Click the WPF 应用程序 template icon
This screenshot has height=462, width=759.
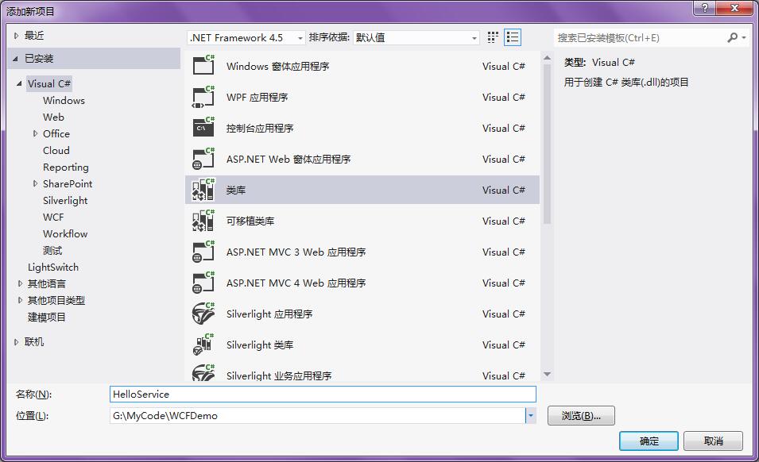[203, 97]
